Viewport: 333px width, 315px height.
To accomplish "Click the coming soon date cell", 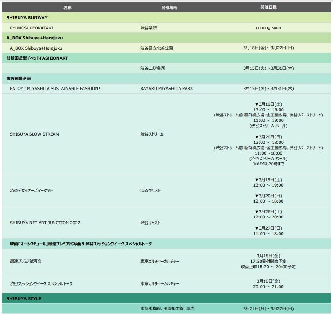I will point(268,28).
